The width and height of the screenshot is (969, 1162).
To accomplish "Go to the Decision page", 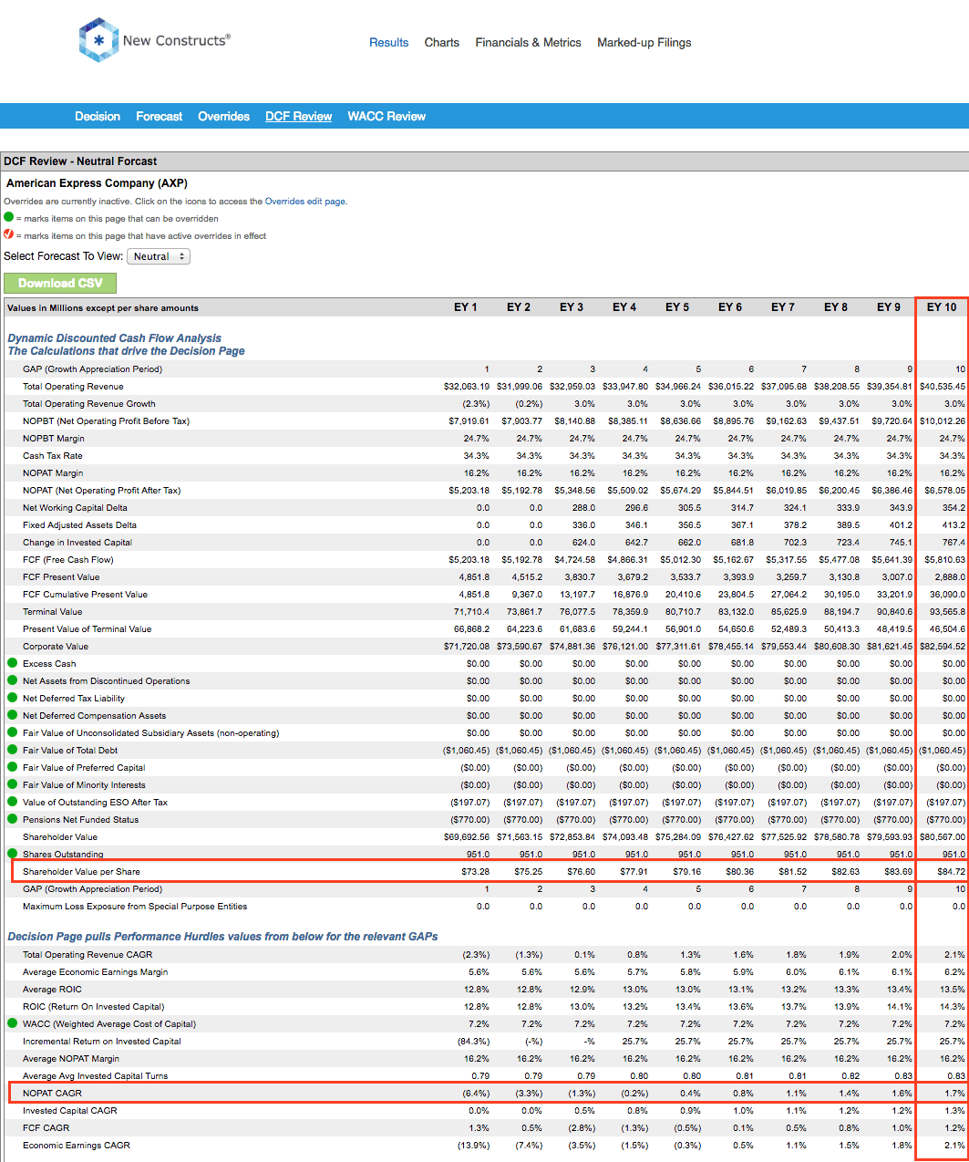I will coord(98,116).
